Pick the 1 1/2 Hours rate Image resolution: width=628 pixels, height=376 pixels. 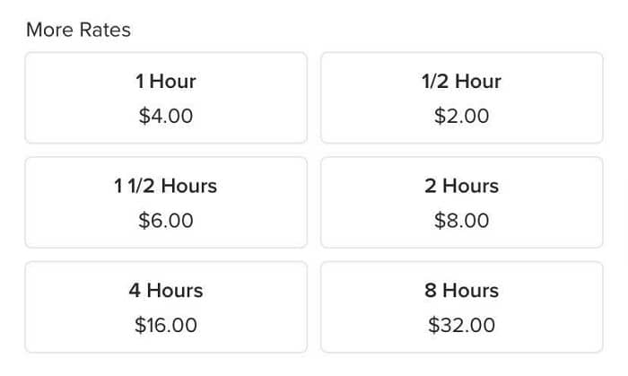[x=166, y=203]
